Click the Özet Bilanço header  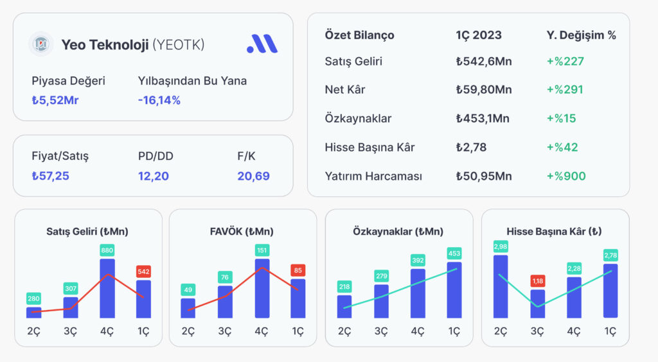click(x=360, y=35)
